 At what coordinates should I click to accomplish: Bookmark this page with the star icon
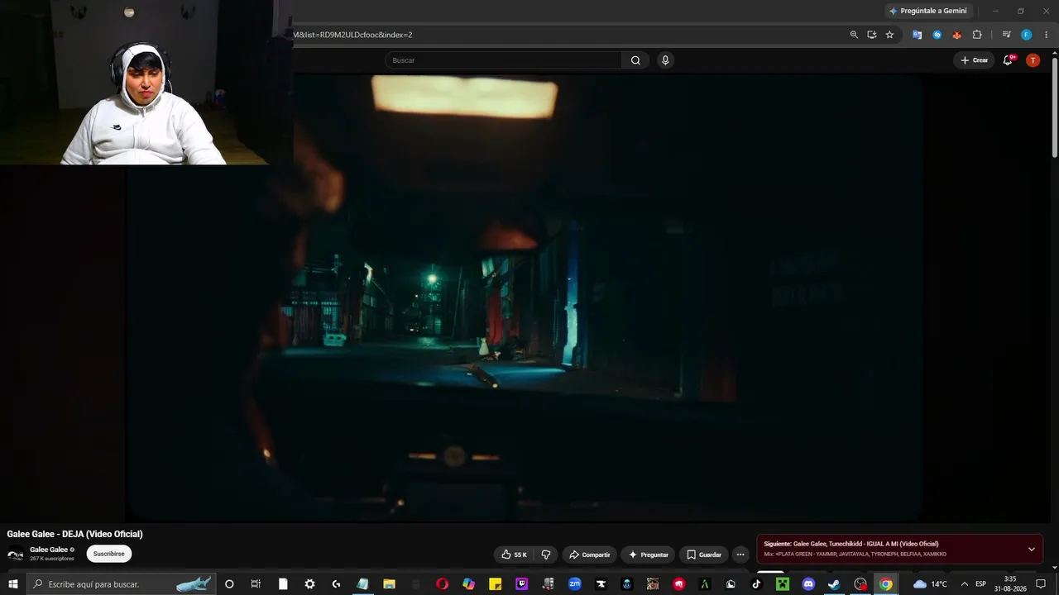[x=889, y=35]
